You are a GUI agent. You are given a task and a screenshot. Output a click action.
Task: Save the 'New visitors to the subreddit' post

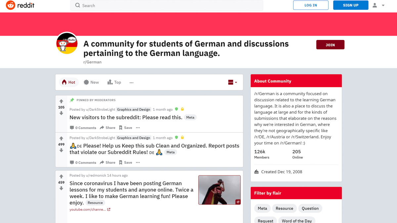pyautogui.click(x=125, y=128)
